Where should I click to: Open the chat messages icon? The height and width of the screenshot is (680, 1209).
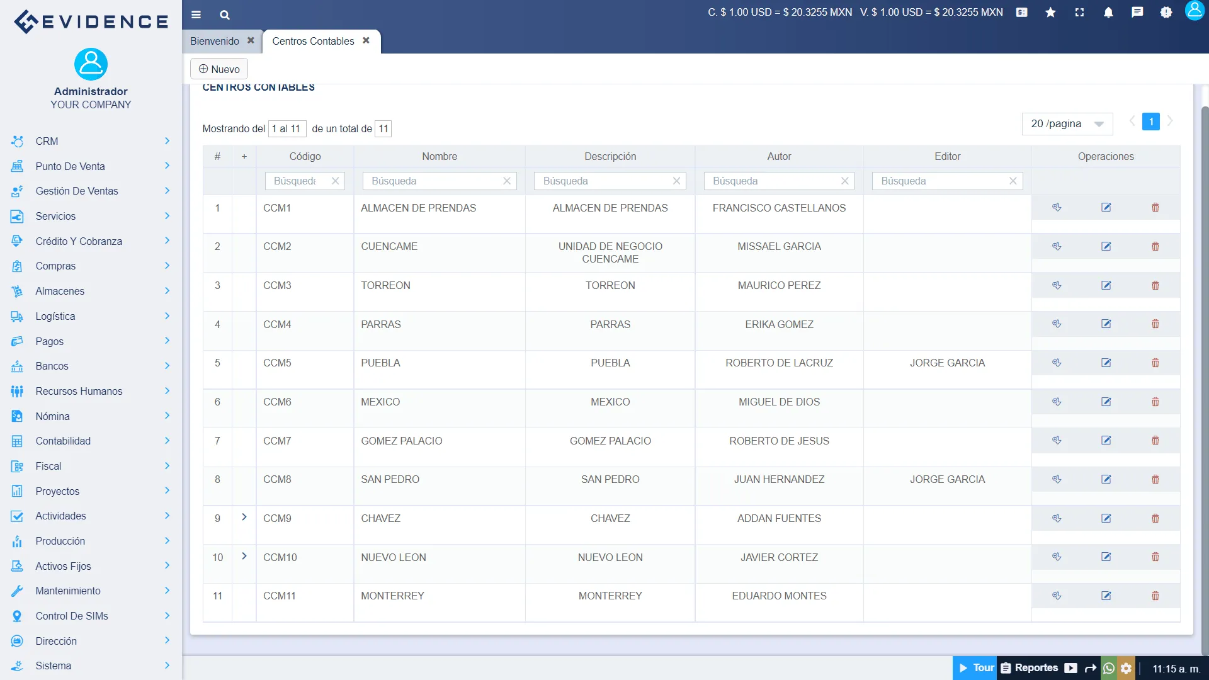click(1138, 13)
